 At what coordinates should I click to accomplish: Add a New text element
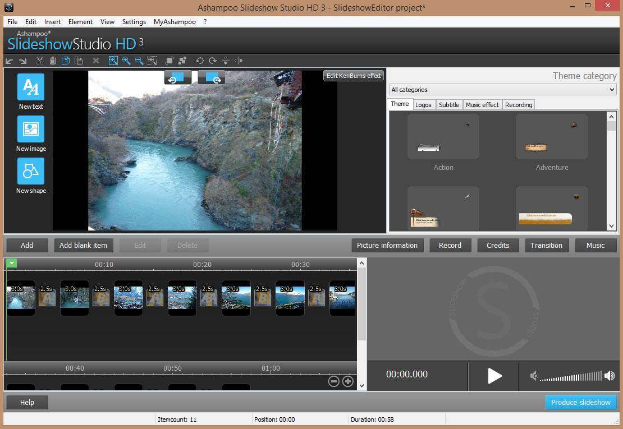click(x=31, y=87)
